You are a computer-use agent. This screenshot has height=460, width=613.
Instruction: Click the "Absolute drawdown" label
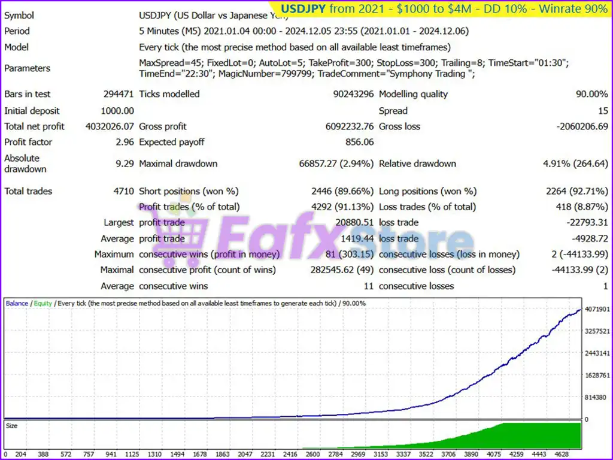click(25, 164)
